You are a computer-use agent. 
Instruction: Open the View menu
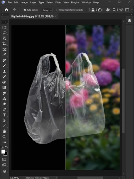coord(66,2)
